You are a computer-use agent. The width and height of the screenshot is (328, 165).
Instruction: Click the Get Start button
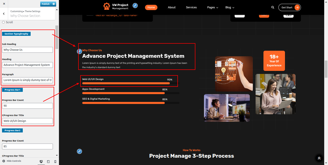(290, 8)
